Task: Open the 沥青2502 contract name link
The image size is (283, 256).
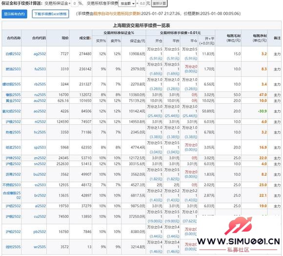Action: point(13,174)
